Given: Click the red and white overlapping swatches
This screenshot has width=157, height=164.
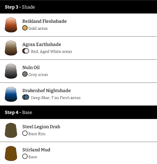Looking at the screenshot, I should coord(26,51).
